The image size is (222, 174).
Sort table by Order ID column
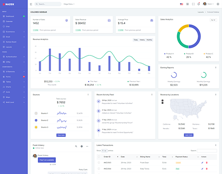tap(111, 157)
